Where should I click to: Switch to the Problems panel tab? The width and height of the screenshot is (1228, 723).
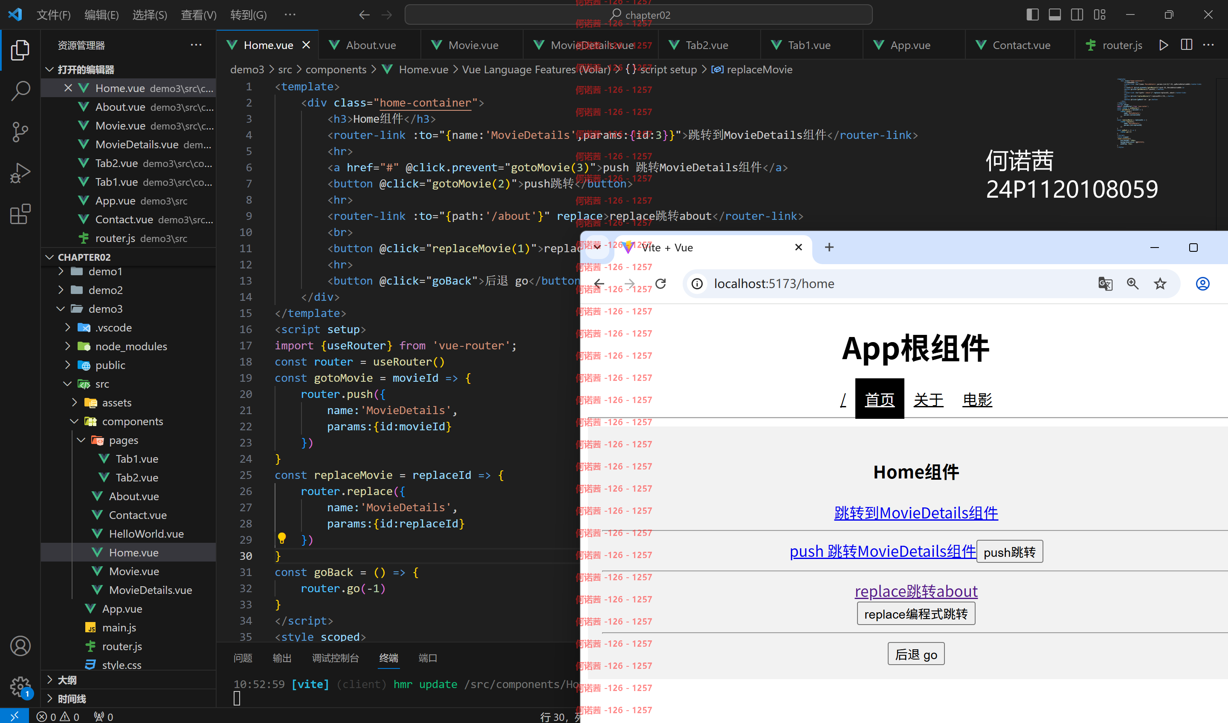click(243, 658)
